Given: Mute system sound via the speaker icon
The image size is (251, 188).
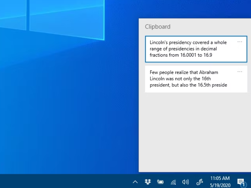Looking at the screenshot, I should click(x=186, y=182).
